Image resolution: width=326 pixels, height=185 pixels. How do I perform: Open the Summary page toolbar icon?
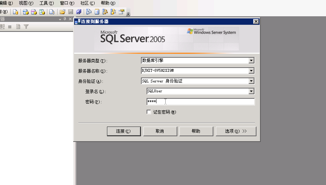pyautogui.click(x=97, y=12)
